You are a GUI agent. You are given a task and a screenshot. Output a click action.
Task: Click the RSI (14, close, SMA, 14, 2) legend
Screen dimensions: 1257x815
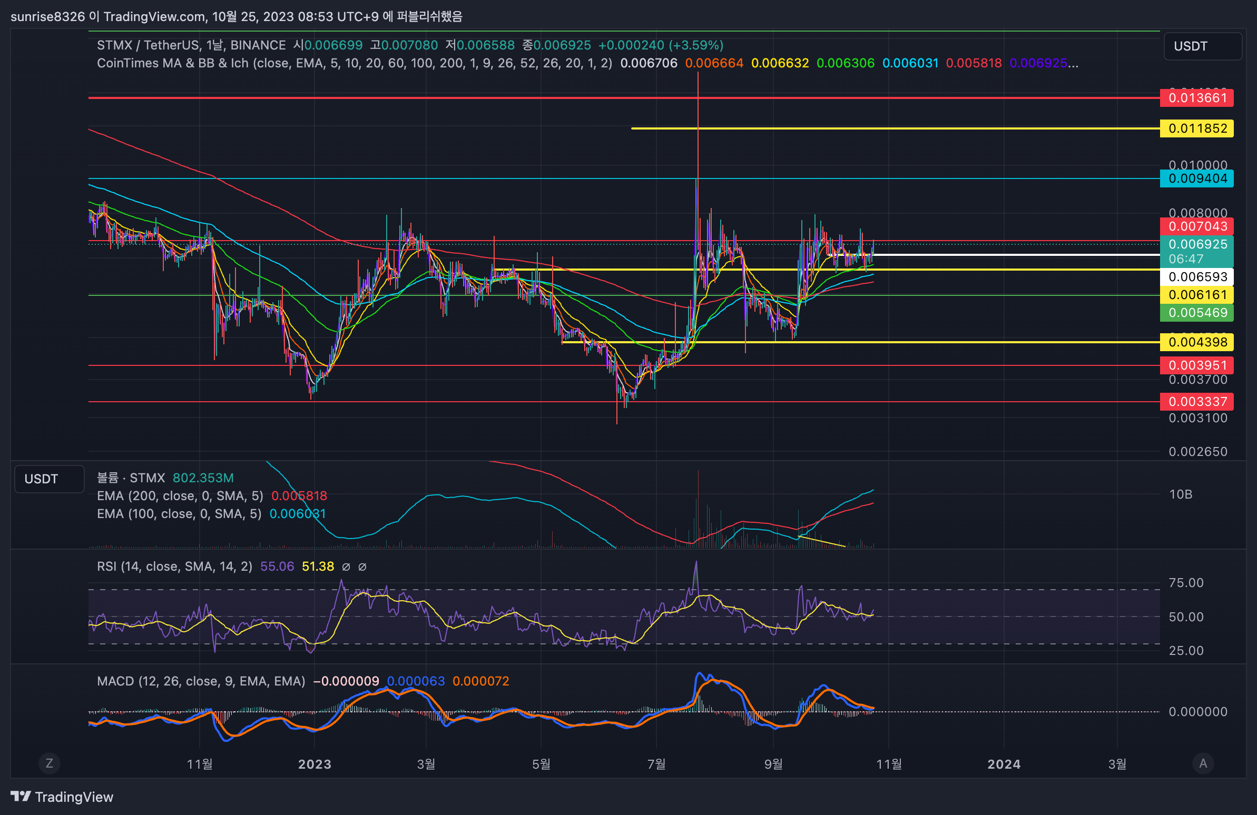174,566
